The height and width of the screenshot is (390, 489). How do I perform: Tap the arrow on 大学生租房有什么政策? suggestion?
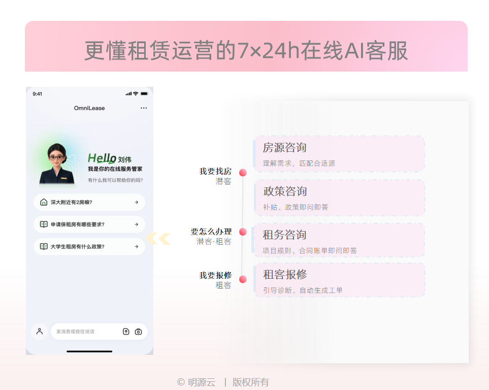pyautogui.click(x=137, y=246)
